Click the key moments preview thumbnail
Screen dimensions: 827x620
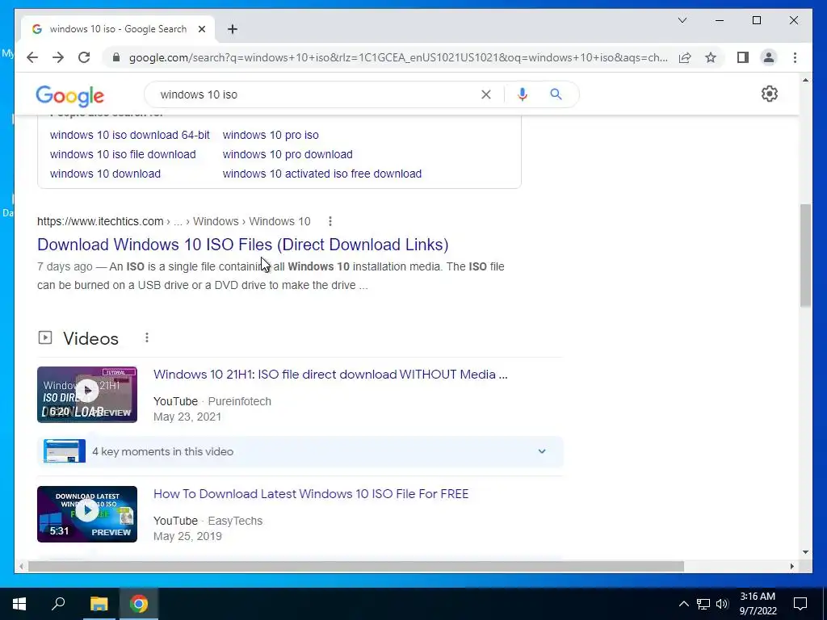(65, 451)
